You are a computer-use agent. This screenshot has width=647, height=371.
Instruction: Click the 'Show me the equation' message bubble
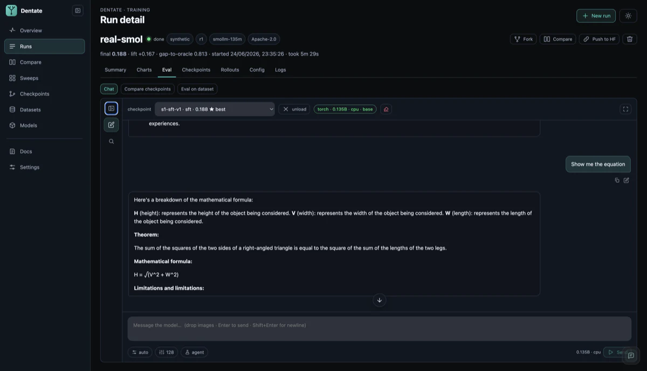coord(598,164)
